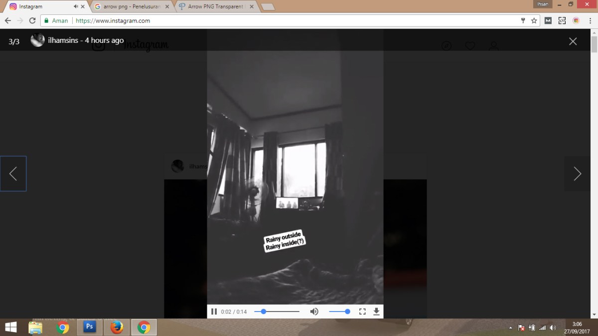Open activity with the heart icon
Image resolution: width=598 pixels, height=336 pixels.
tap(470, 46)
